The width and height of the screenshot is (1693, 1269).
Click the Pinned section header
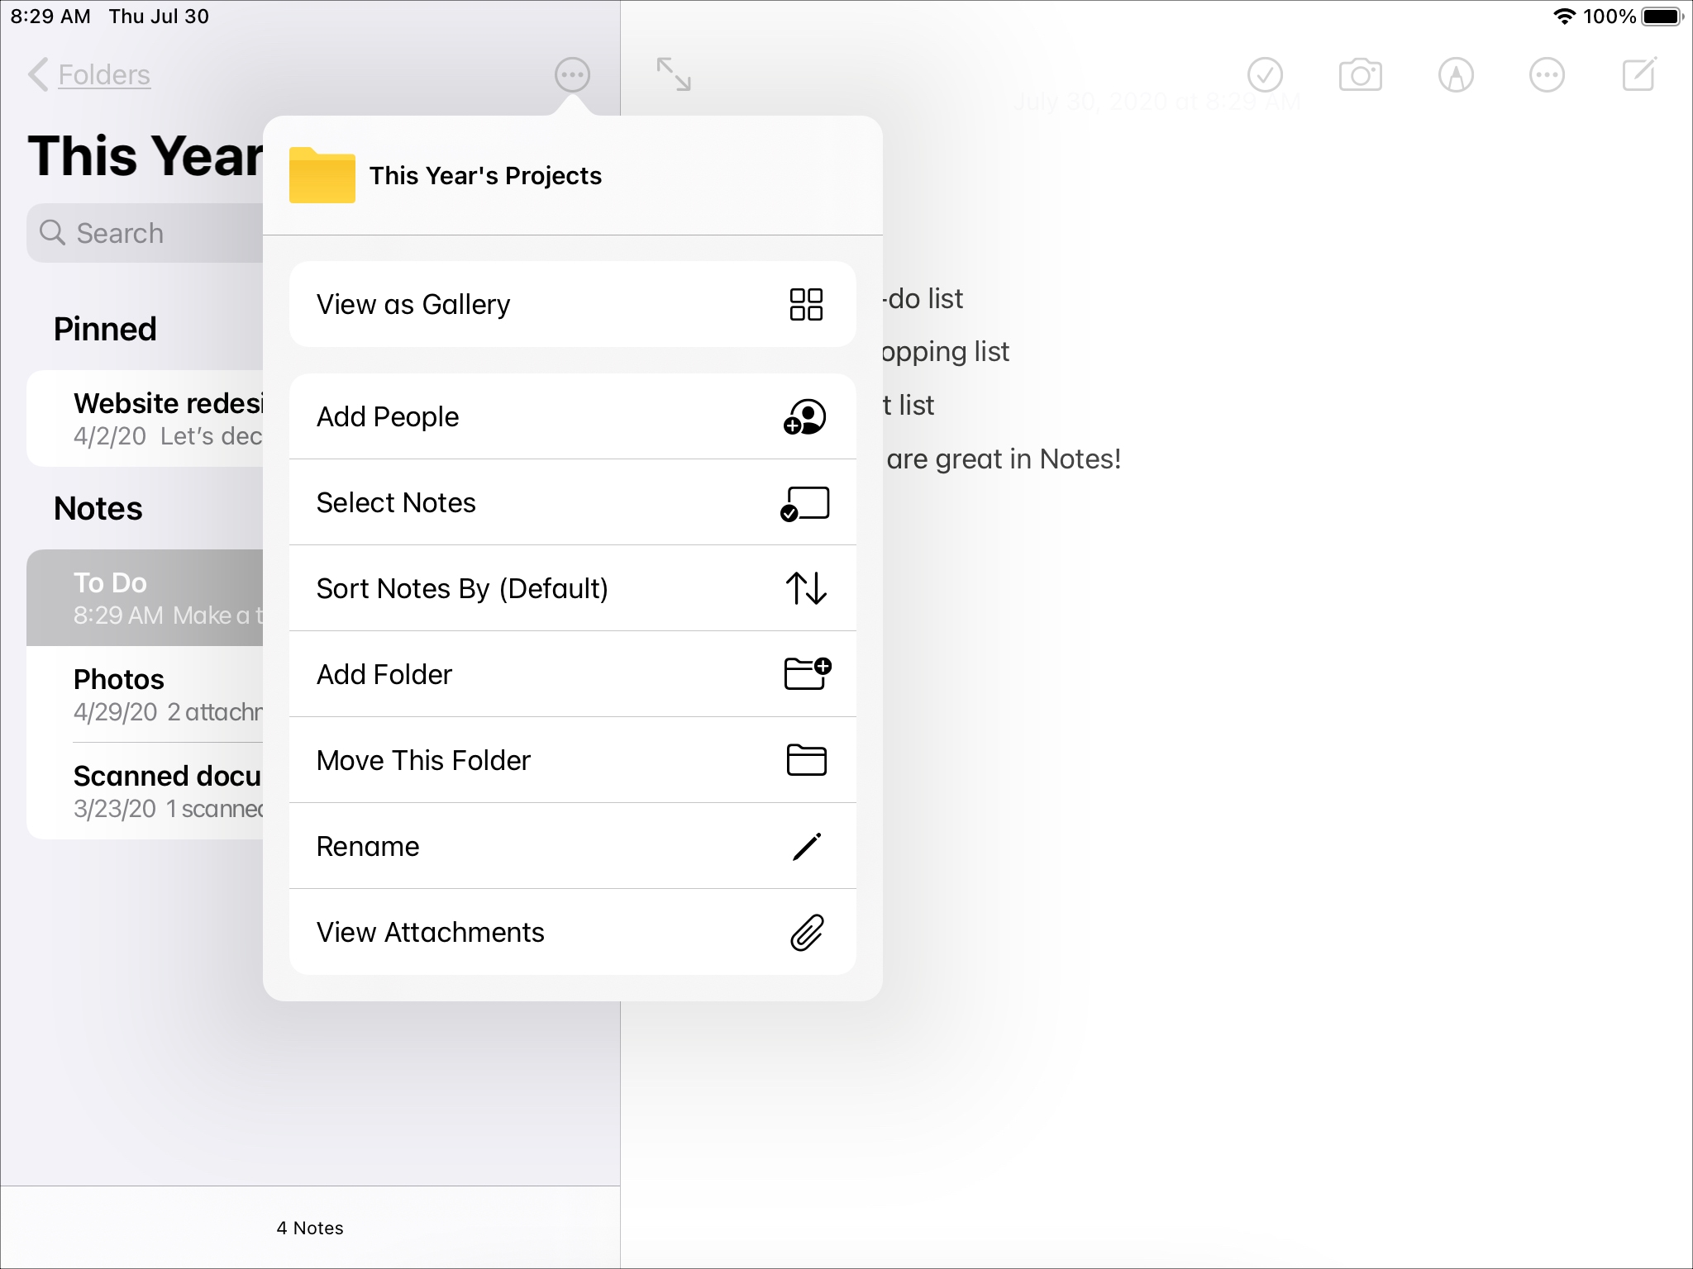105,329
